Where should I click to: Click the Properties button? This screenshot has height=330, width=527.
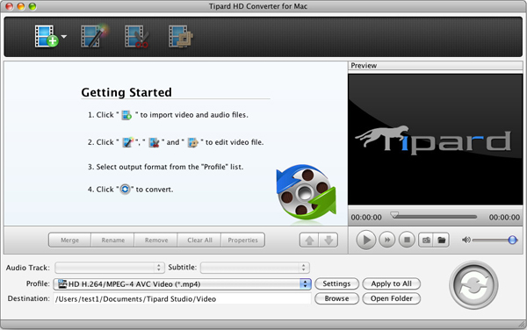pos(242,240)
